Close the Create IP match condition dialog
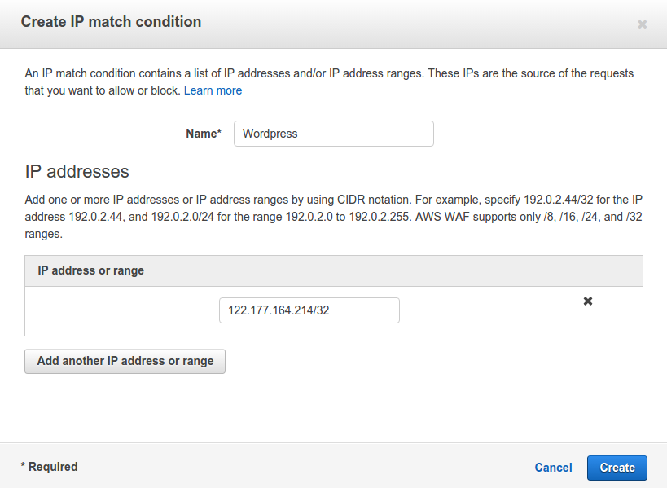The image size is (667, 488). coord(642,24)
